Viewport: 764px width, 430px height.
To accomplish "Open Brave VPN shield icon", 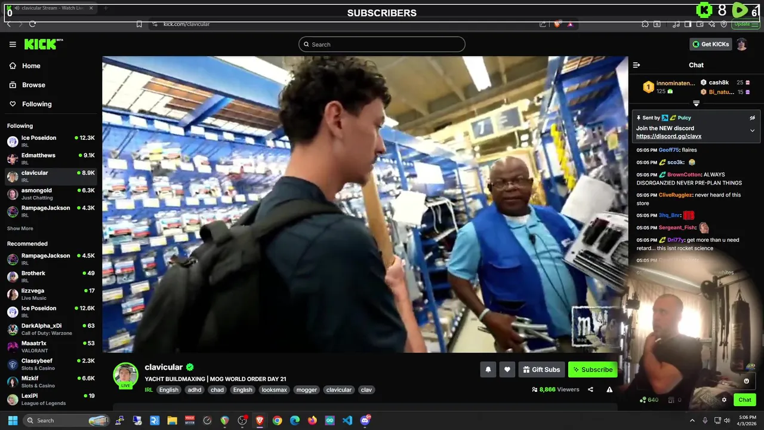I will click(724, 24).
